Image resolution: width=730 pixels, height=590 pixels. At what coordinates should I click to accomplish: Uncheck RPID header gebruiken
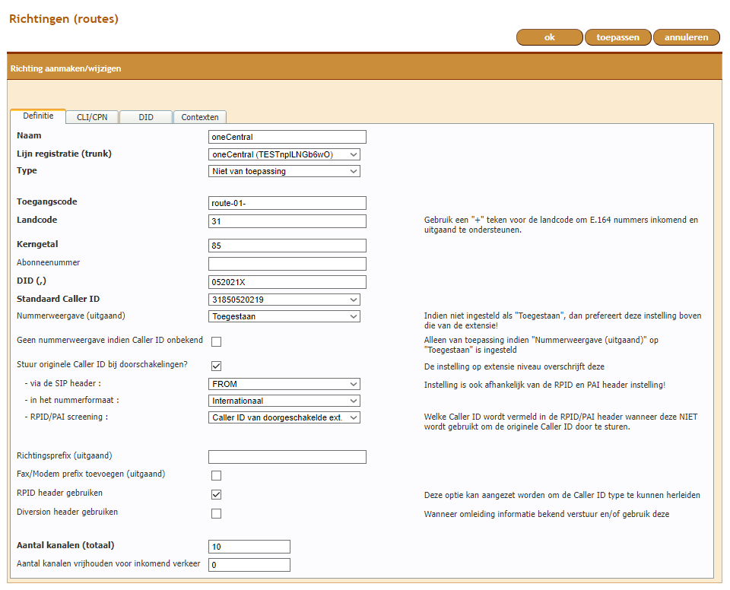tap(217, 494)
